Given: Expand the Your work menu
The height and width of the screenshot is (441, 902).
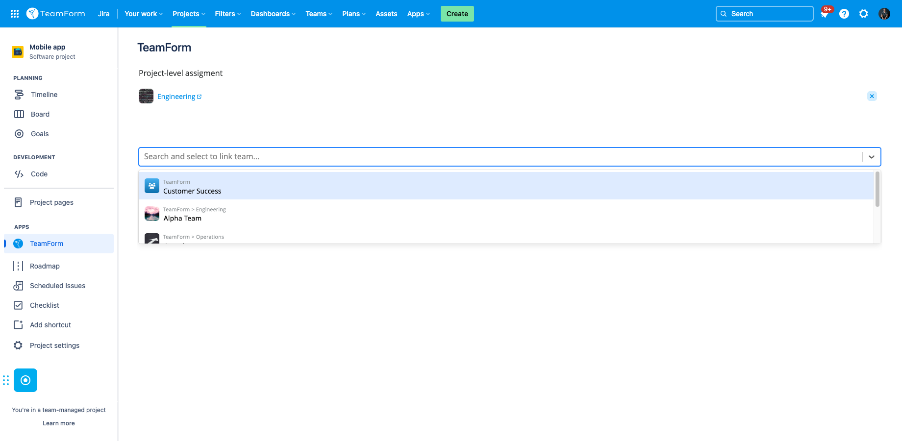Looking at the screenshot, I should 144,14.
